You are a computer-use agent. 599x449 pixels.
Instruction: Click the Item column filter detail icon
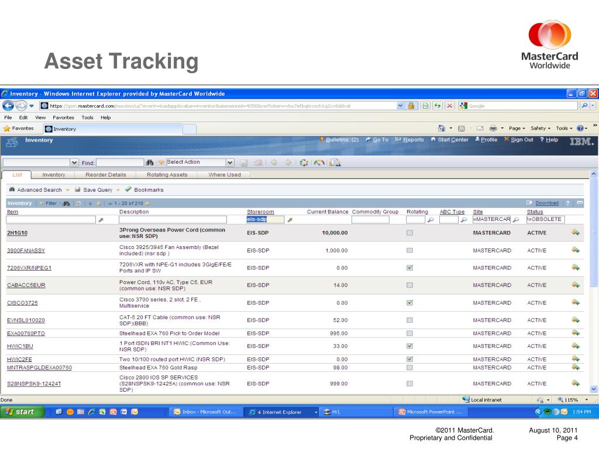coord(101,220)
